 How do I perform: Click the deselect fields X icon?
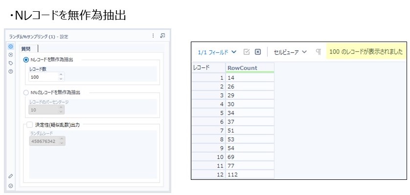[258, 52]
